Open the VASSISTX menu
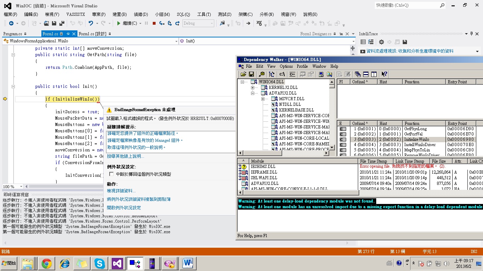The height and width of the screenshot is (271, 483). pos(76,14)
